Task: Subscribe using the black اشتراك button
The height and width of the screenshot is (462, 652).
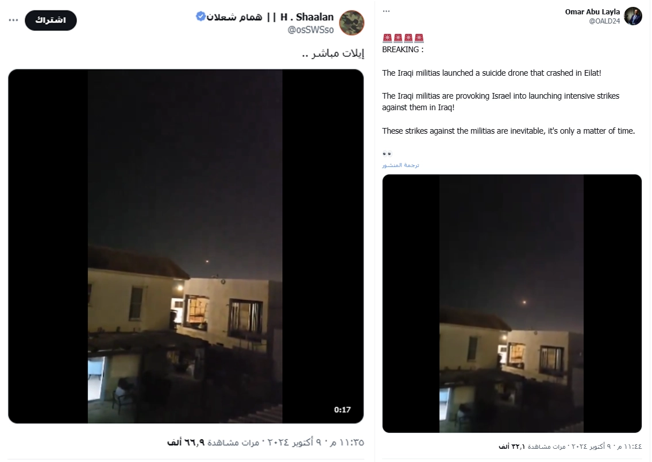Action: (x=51, y=20)
